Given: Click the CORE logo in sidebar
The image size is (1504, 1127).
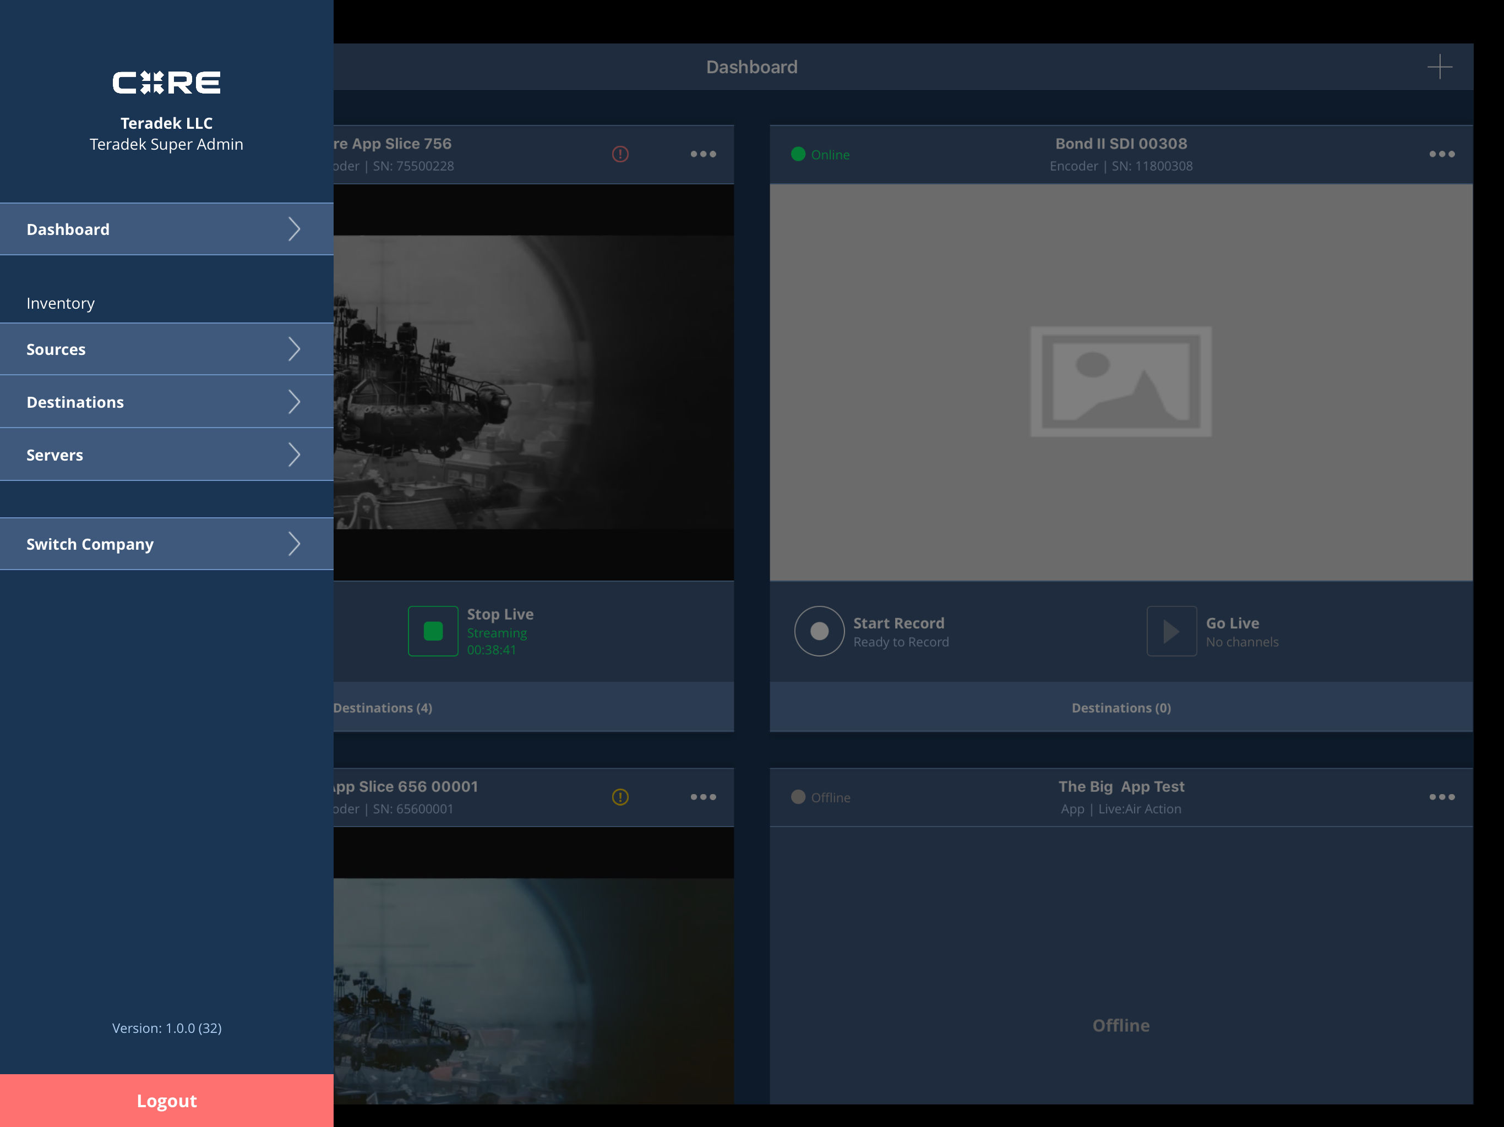Looking at the screenshot, I should pyautogui.click(x=167, y=83).
